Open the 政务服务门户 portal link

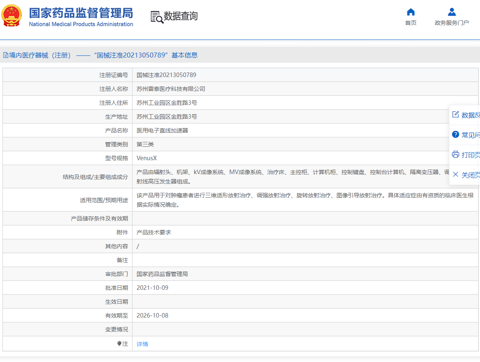click(451, 23)
